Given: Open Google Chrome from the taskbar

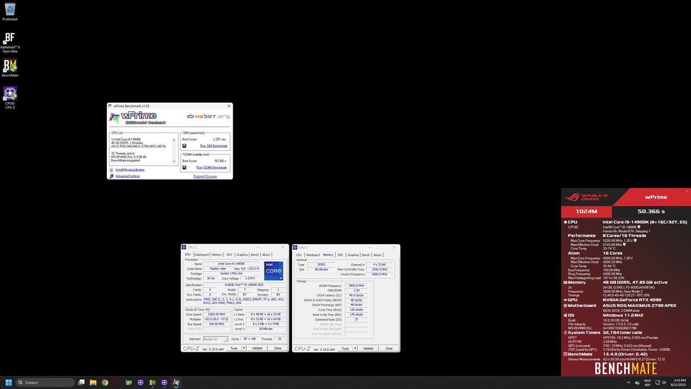Looking at the screenshot, I should tap(105, 383).
